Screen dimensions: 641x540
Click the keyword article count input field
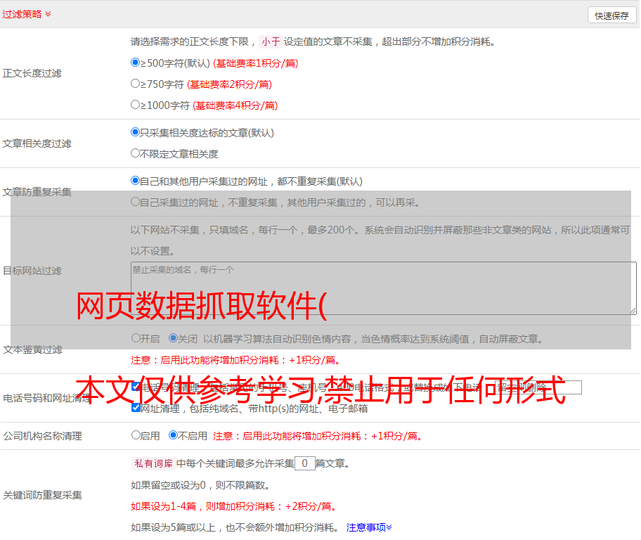pyautogui.click(x=304, y=463)
